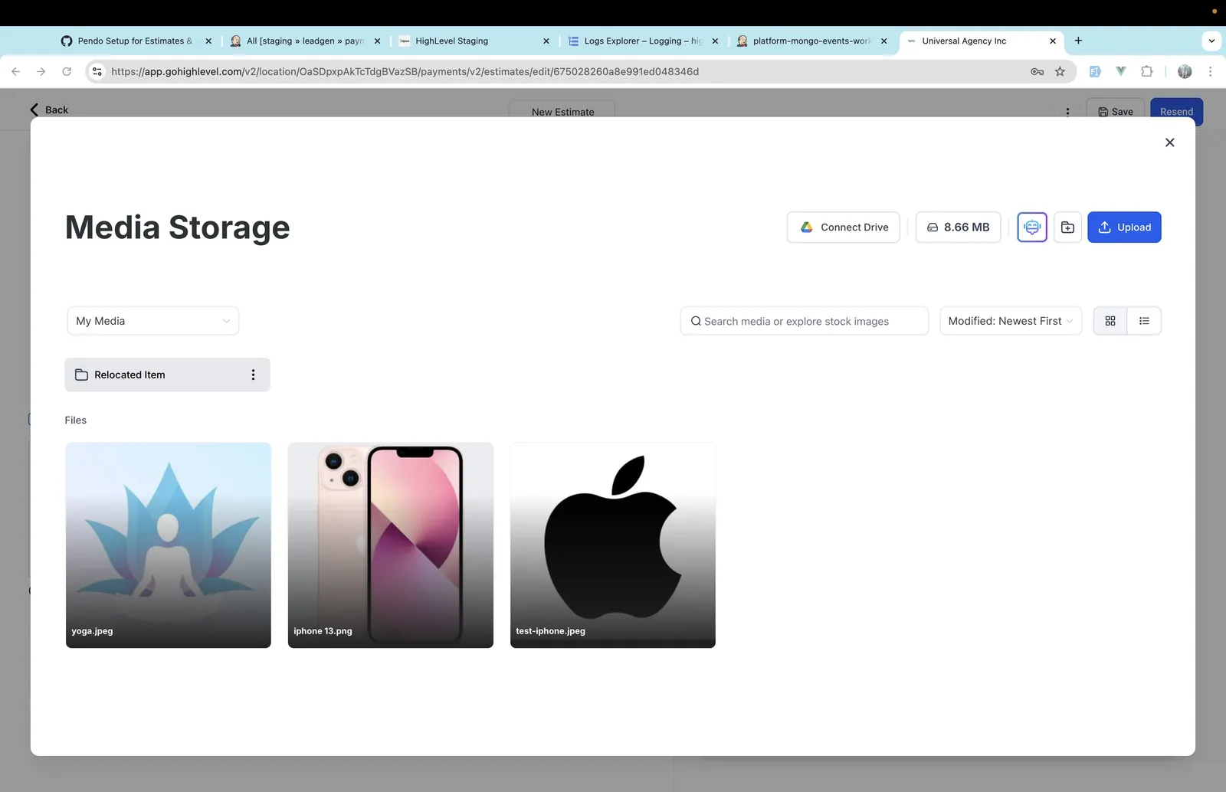Open the Vue devtools extension icon

coord(1121,71)
